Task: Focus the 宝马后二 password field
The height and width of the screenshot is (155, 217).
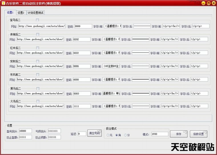Action: click(83, 26)
